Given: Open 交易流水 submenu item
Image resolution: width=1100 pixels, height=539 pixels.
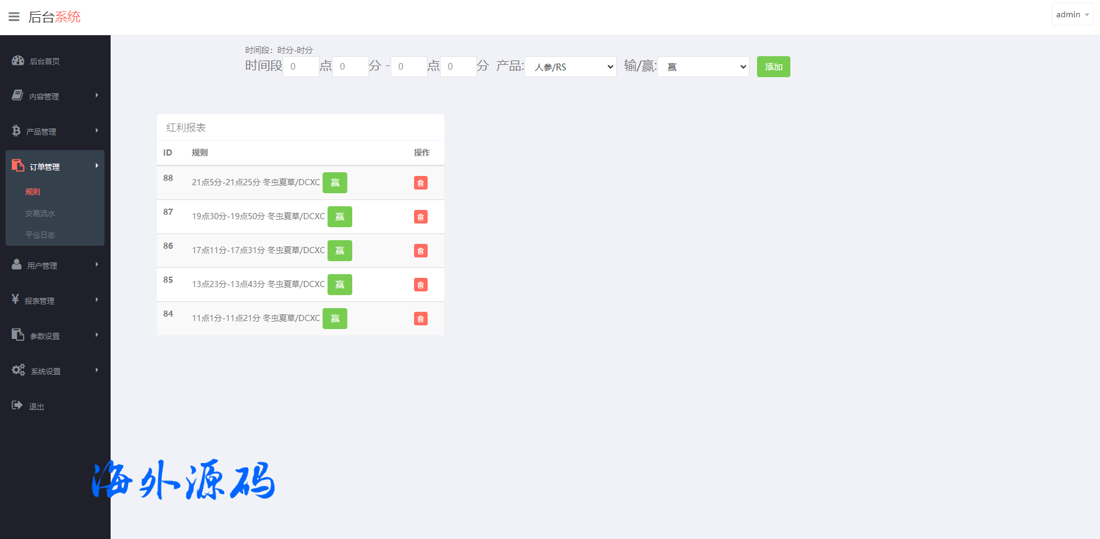Looking at the screenshot, I should click(x=40, y=214).
